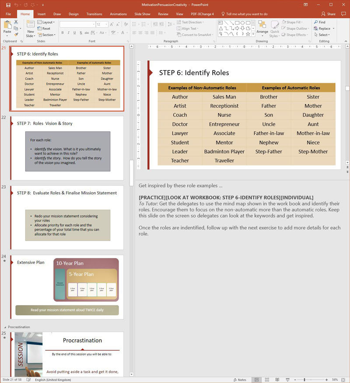Viewport: 350px width, 383px height.
Task: Switch to Slide Sorter view
Action: click(x=267, y=380)
